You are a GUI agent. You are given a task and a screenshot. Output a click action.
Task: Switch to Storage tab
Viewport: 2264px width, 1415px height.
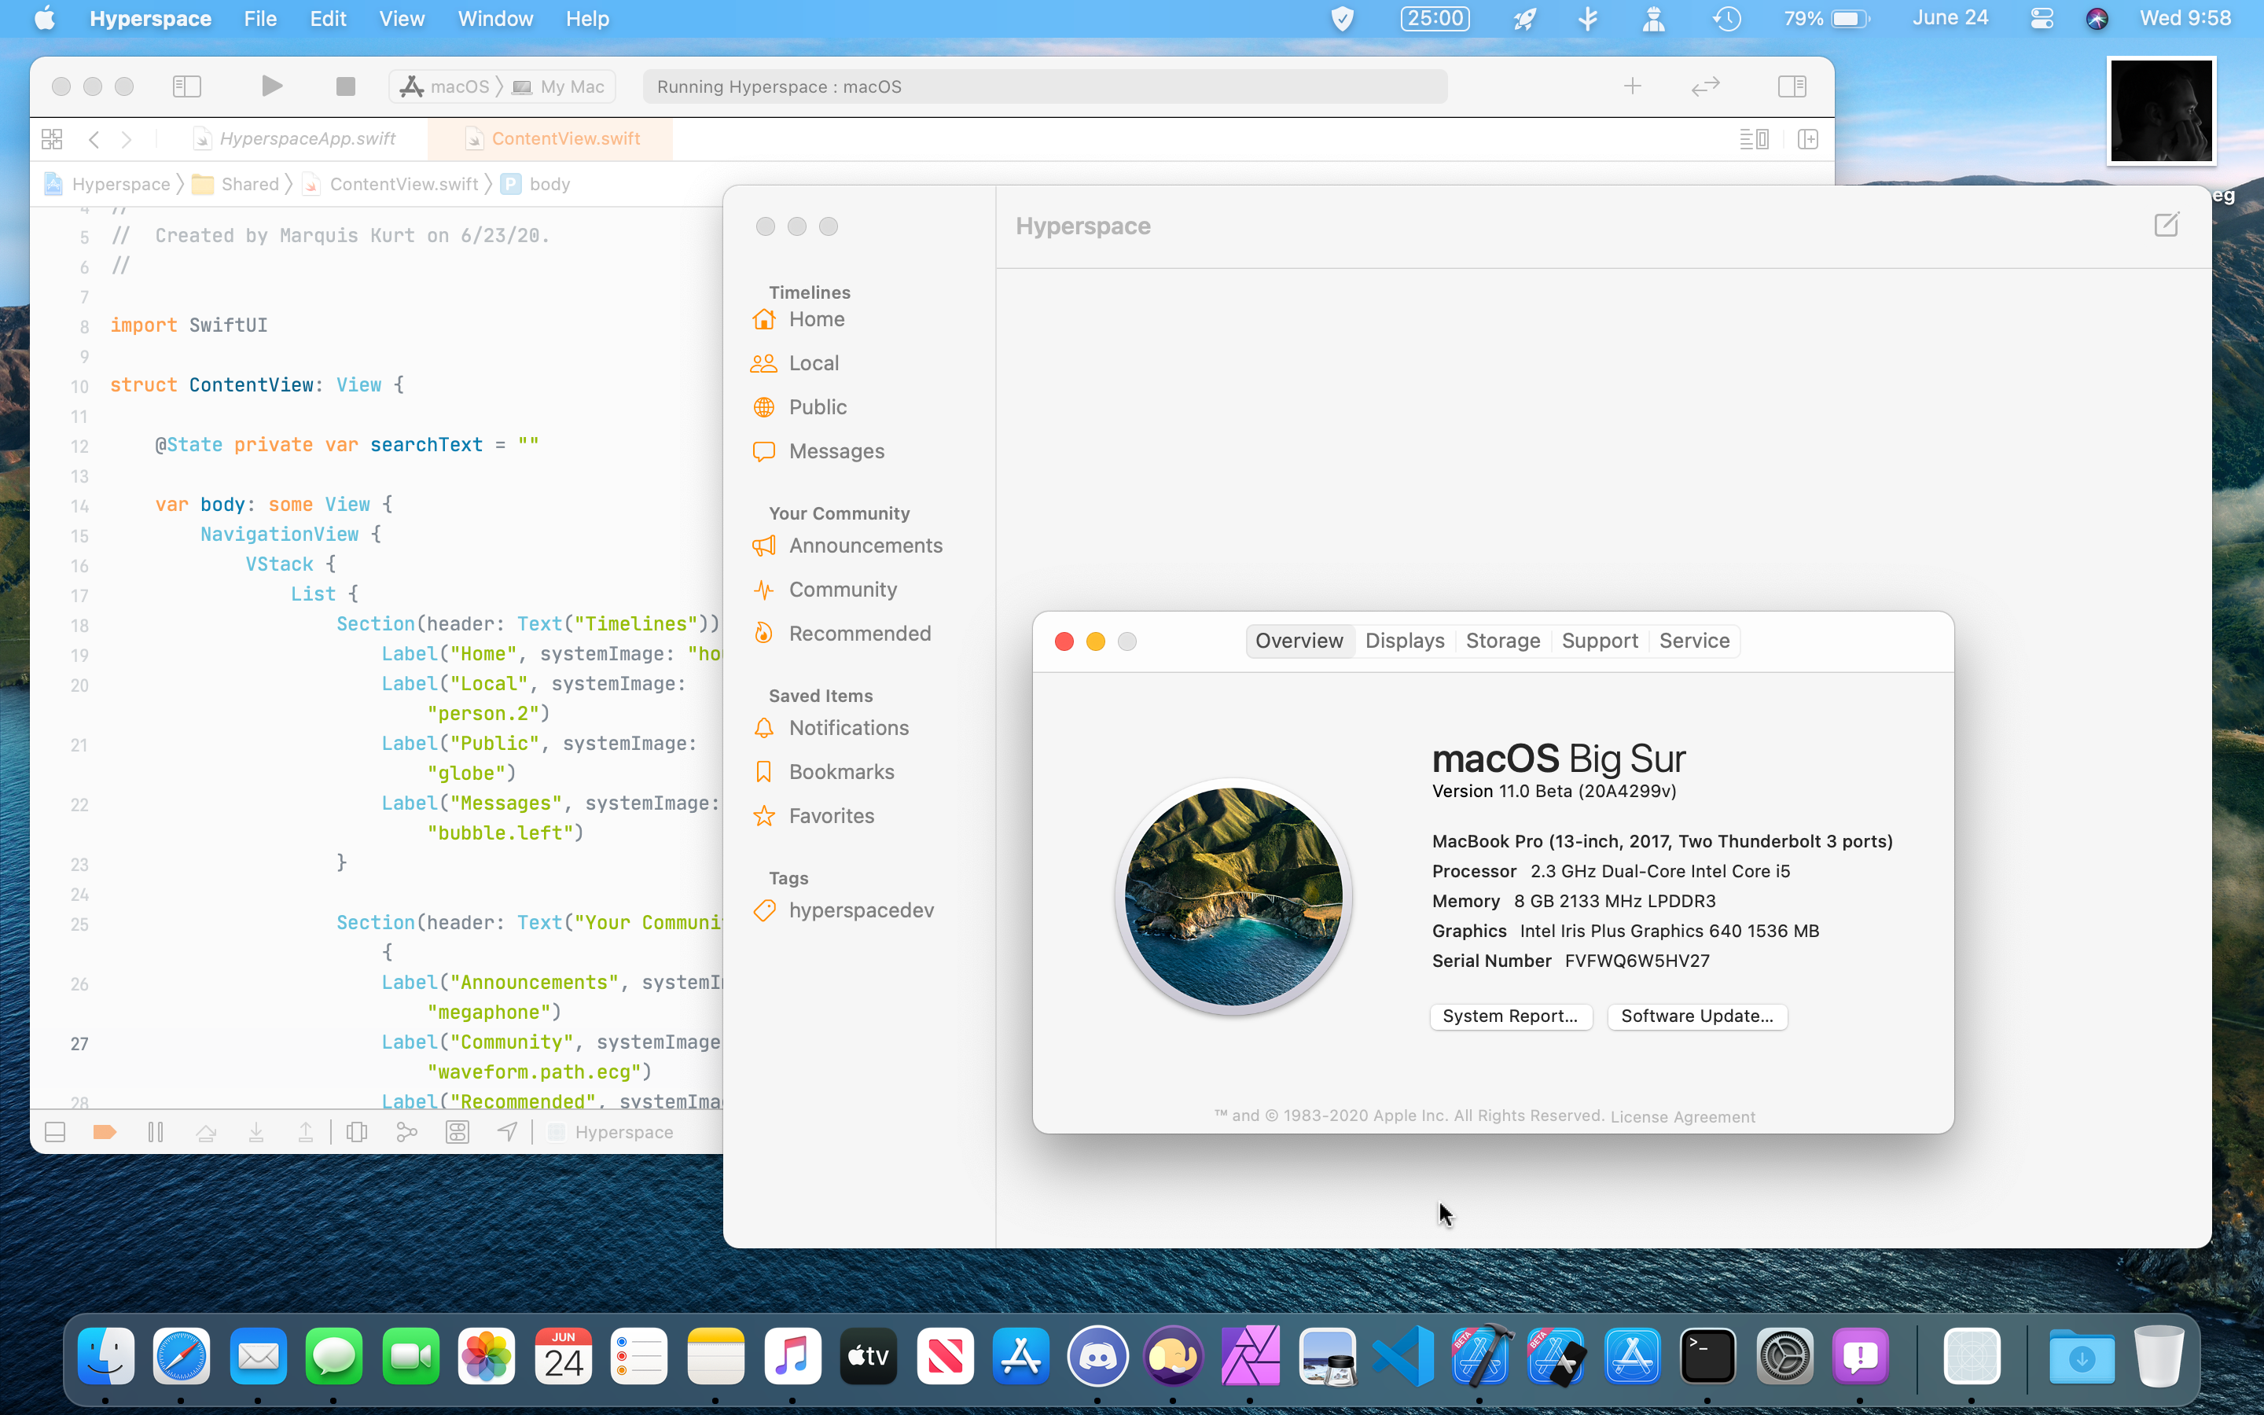point(1502,641)
